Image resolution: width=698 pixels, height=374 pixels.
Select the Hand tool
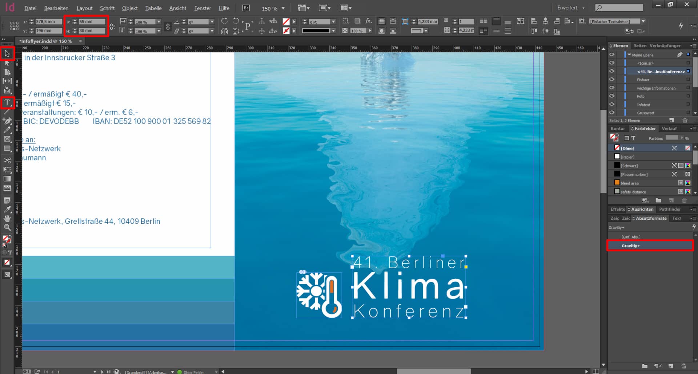point(7,218)
